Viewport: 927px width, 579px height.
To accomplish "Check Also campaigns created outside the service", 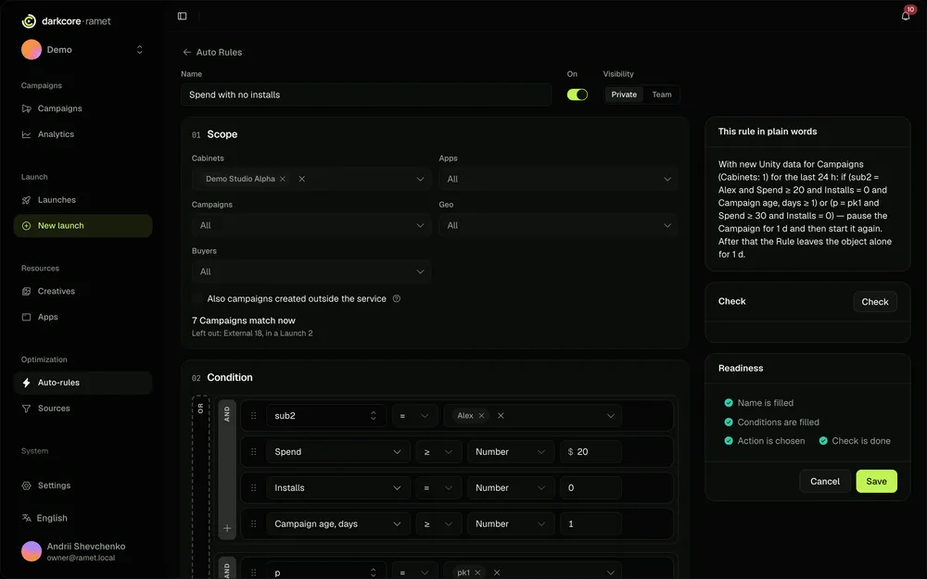I will tap(197, 299).
